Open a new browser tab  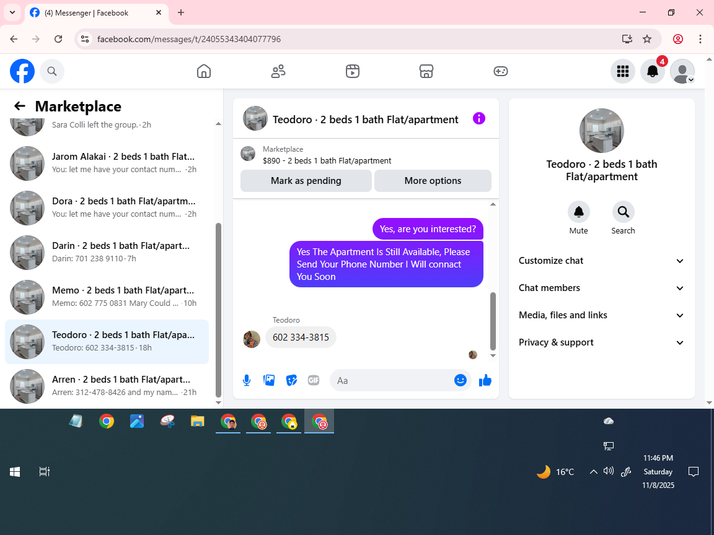(x=181, y=13)
